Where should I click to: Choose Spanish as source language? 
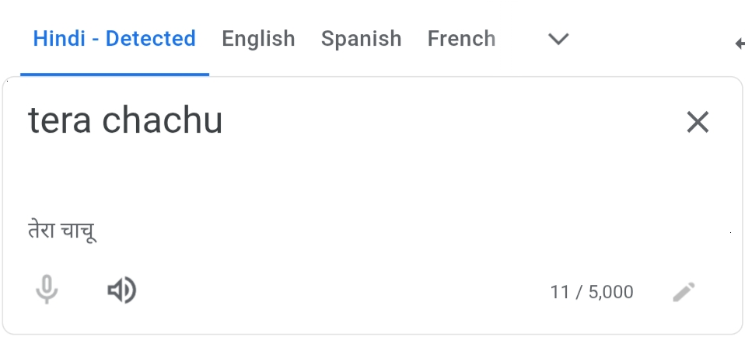click(361, 39)
